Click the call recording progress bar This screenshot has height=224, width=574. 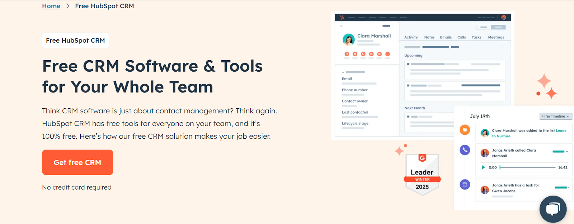point(527,167)
